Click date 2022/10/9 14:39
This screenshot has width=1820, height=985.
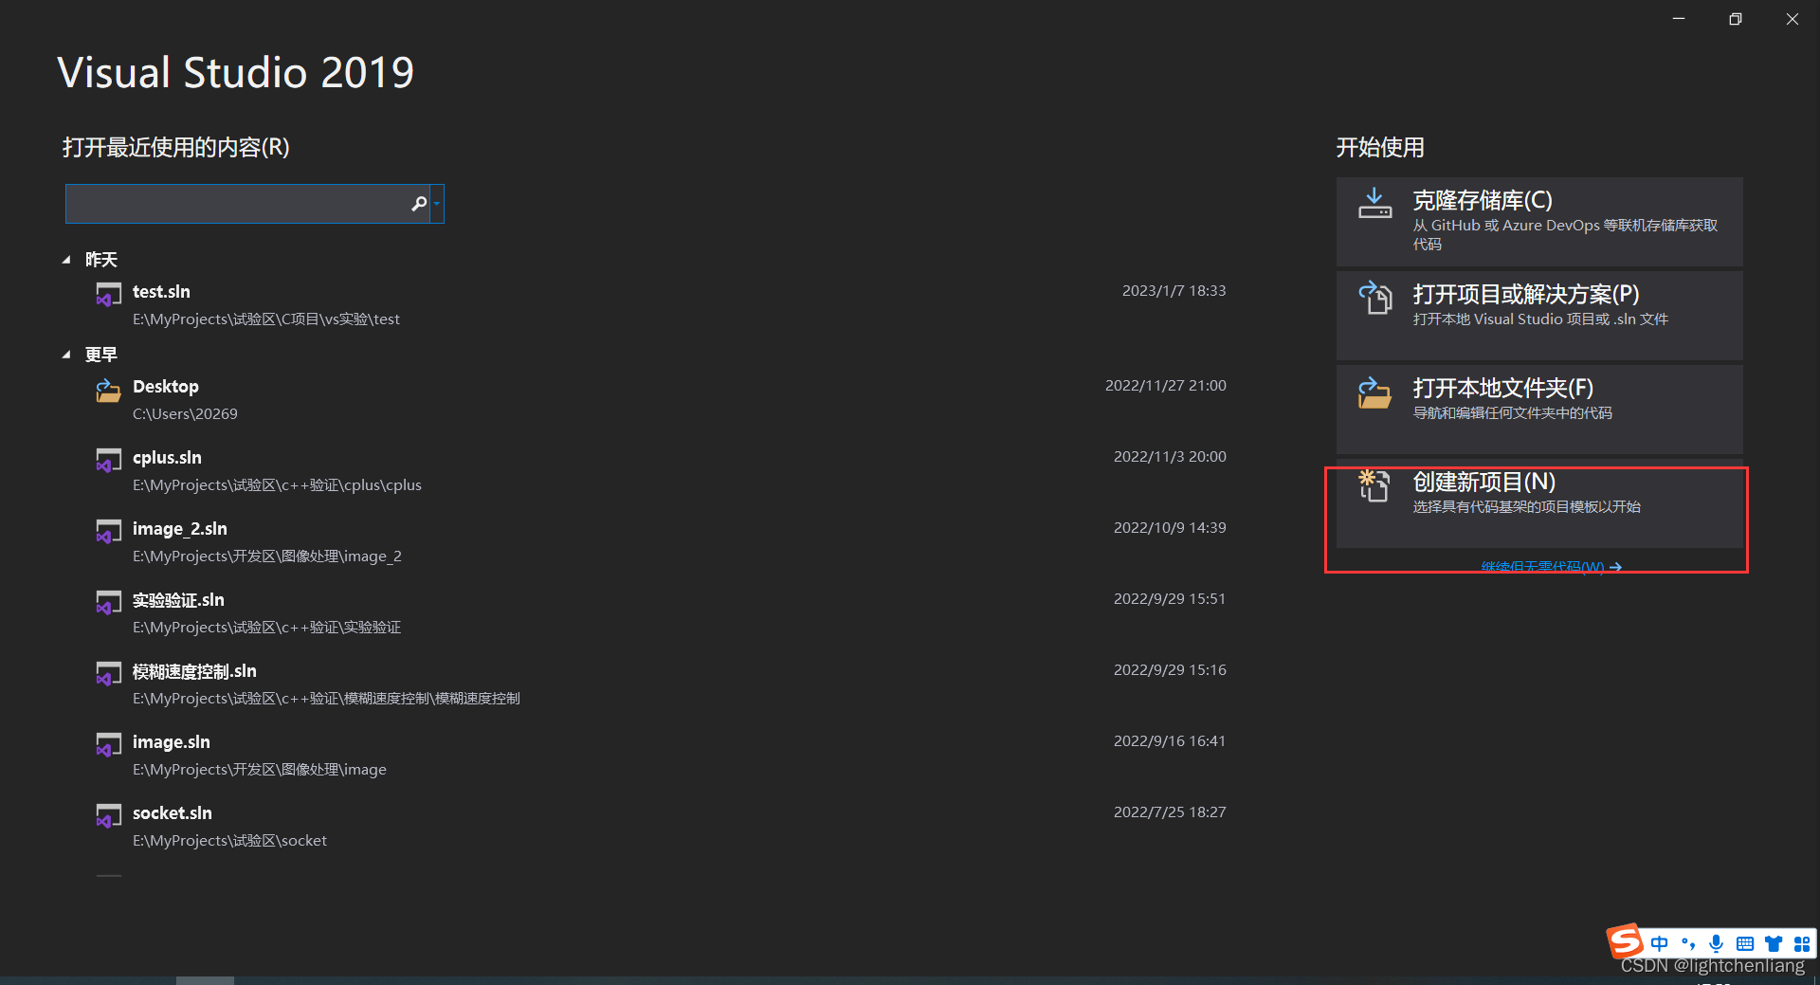pyautogui.click(x=1170, y=528)
